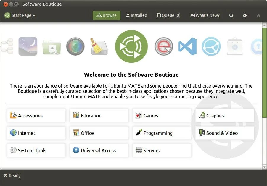
Task: Open the Internet category
Action: pos(36,133)
